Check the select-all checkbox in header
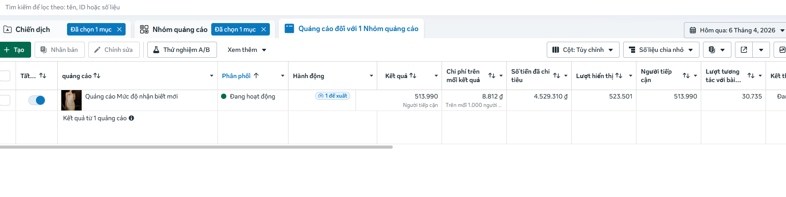The height and width of the screenshot is (197, 786). point(5,76)
